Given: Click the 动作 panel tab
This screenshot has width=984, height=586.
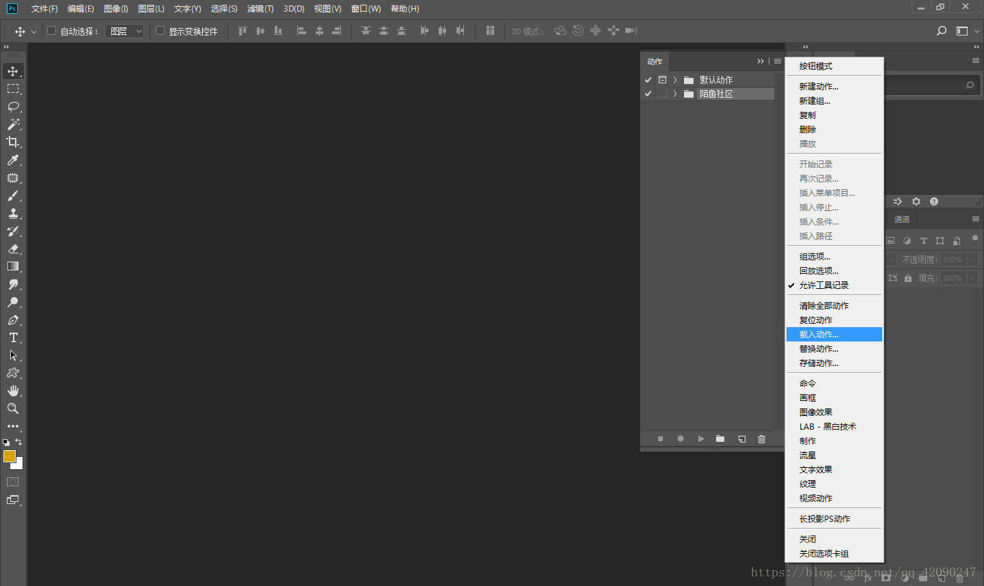Looking at the screenshot, I should coord(655,61).
